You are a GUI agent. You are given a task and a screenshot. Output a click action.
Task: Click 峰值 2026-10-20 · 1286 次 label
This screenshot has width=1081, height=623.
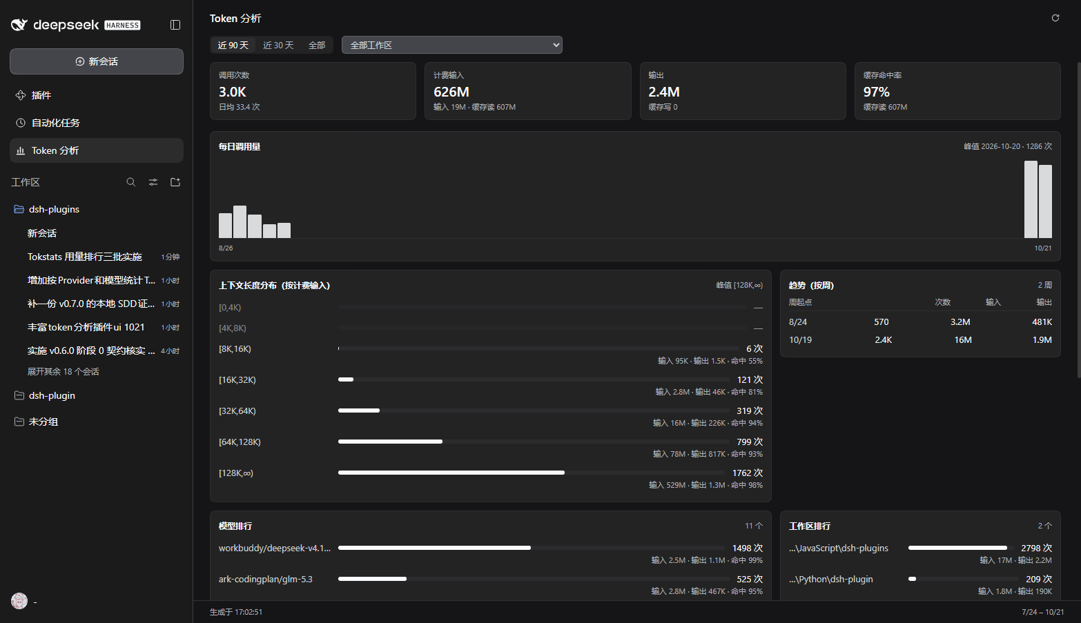(1008, 146)
